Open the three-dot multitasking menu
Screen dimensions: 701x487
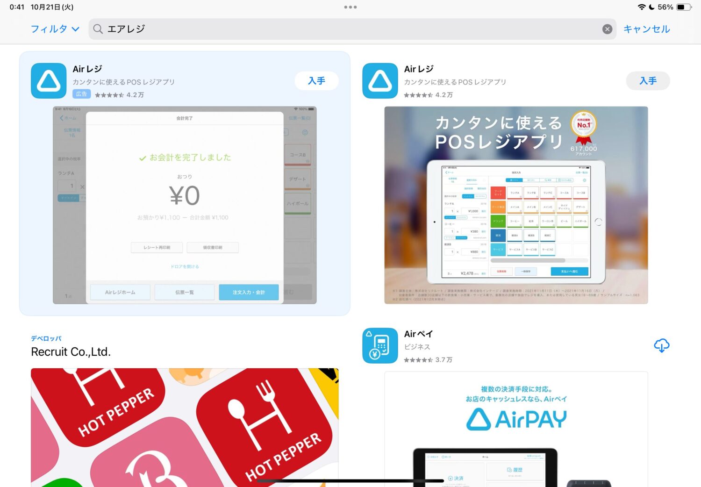350,7
